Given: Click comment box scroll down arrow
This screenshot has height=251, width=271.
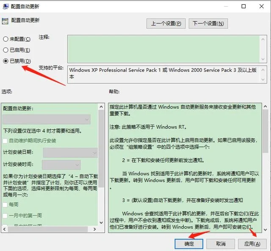Looking at the screenshot, I should pos(263,59).
